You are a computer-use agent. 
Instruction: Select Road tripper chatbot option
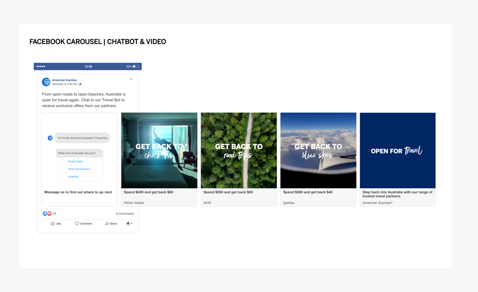(76, 161)
